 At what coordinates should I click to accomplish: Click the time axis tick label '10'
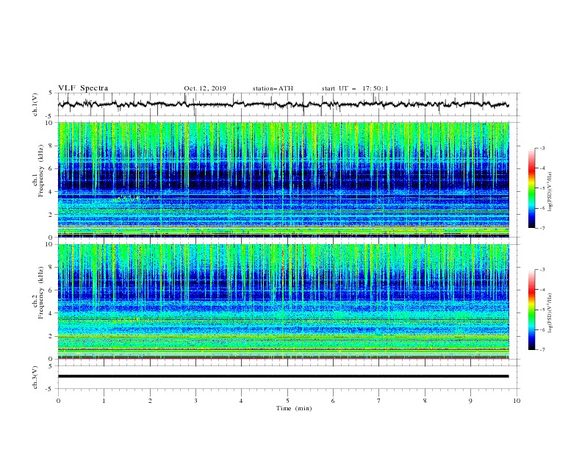point(517,401)
